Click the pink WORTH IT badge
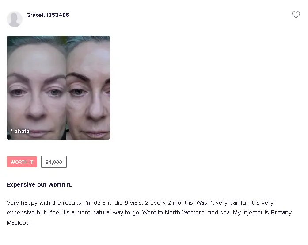308x245 pixels. tap(22, 162)
